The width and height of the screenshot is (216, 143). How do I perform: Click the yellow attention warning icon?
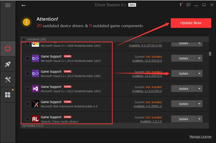27,22
